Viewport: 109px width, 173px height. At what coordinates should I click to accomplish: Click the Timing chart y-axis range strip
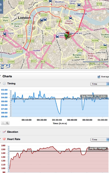point(11,104)
